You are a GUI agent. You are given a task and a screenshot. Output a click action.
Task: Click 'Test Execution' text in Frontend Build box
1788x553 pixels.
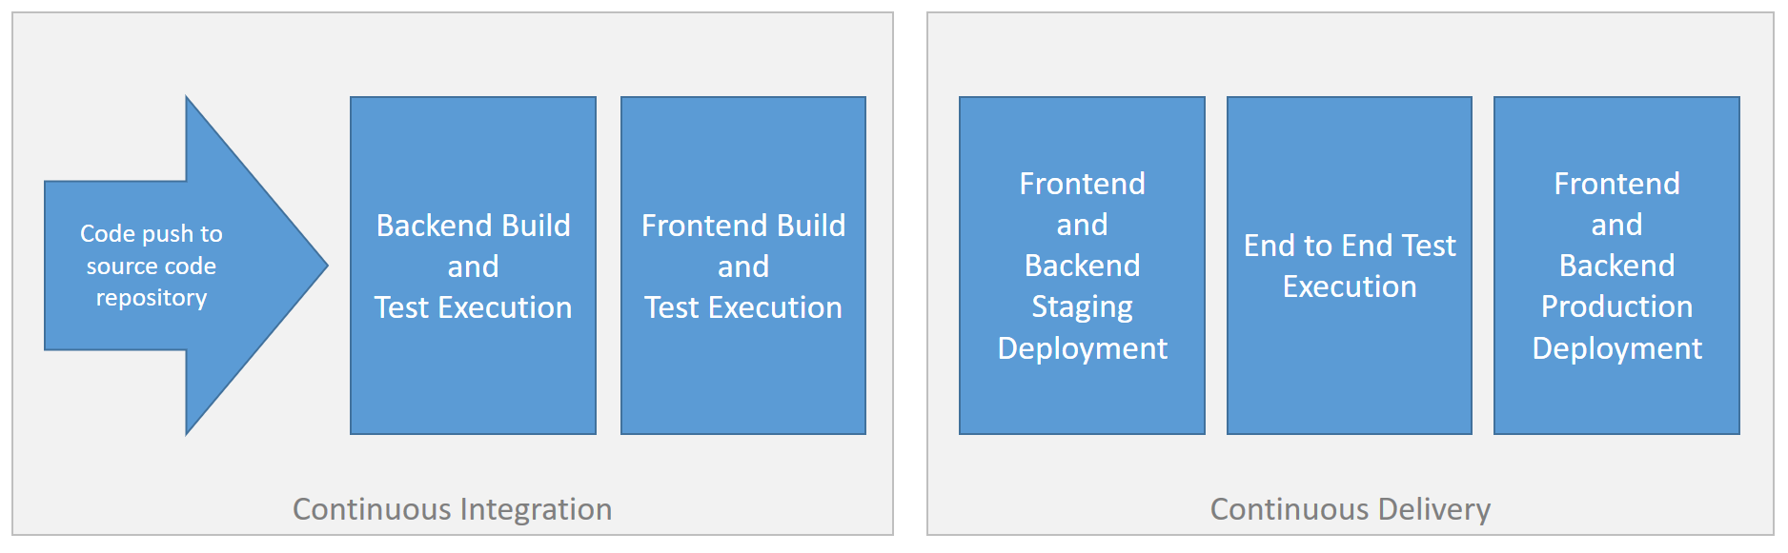743,307
